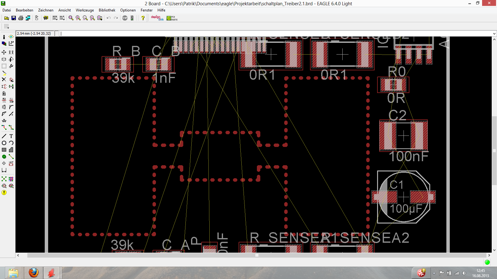Select the Name tool

4,100
